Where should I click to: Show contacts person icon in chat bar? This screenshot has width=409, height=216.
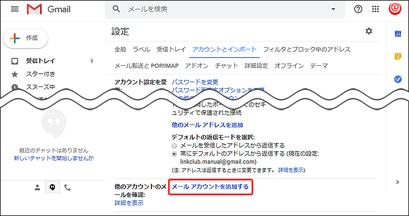coord(37,187)
